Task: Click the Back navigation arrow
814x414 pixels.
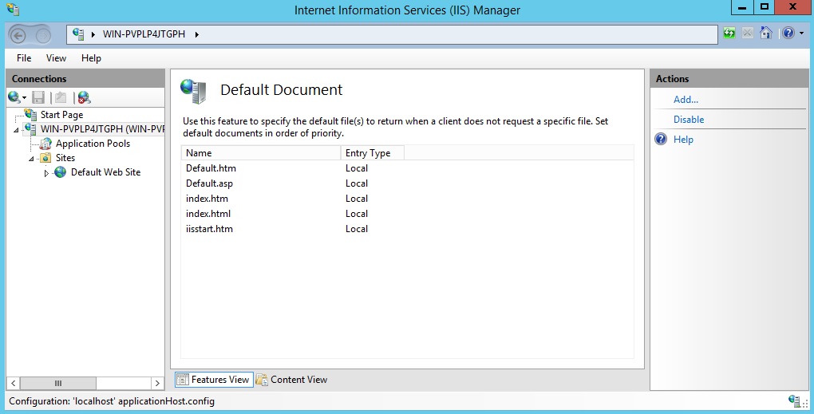Action: (18, 35)
